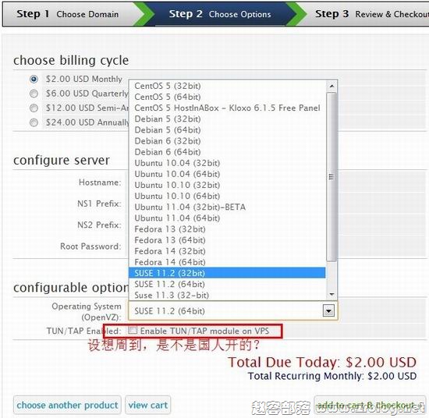Click add to cart & checkout button

[x=370, y=406]
